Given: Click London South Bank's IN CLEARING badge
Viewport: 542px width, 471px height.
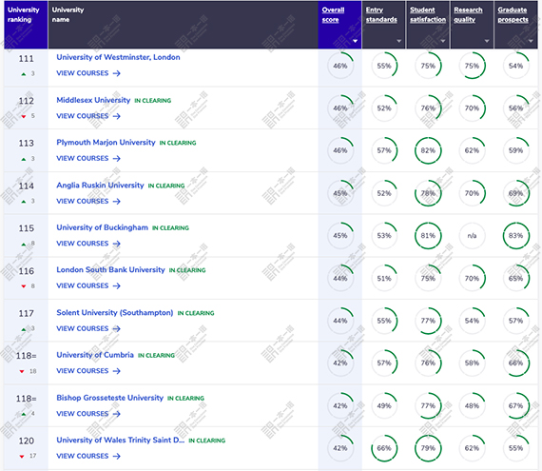Looking at the screenshot, I should (187, 270).
